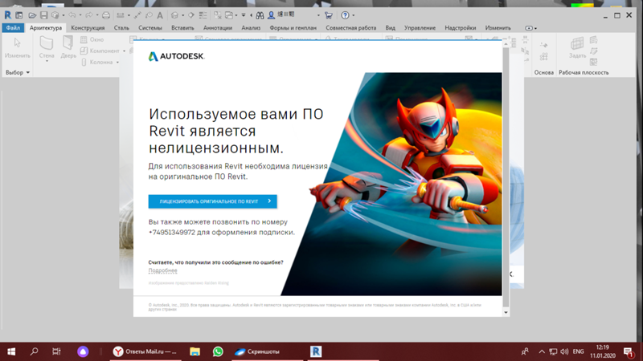The image size is (643, 361).
Task: Switch to the Управление ribbon tab
Action: (x=420, y=28)
